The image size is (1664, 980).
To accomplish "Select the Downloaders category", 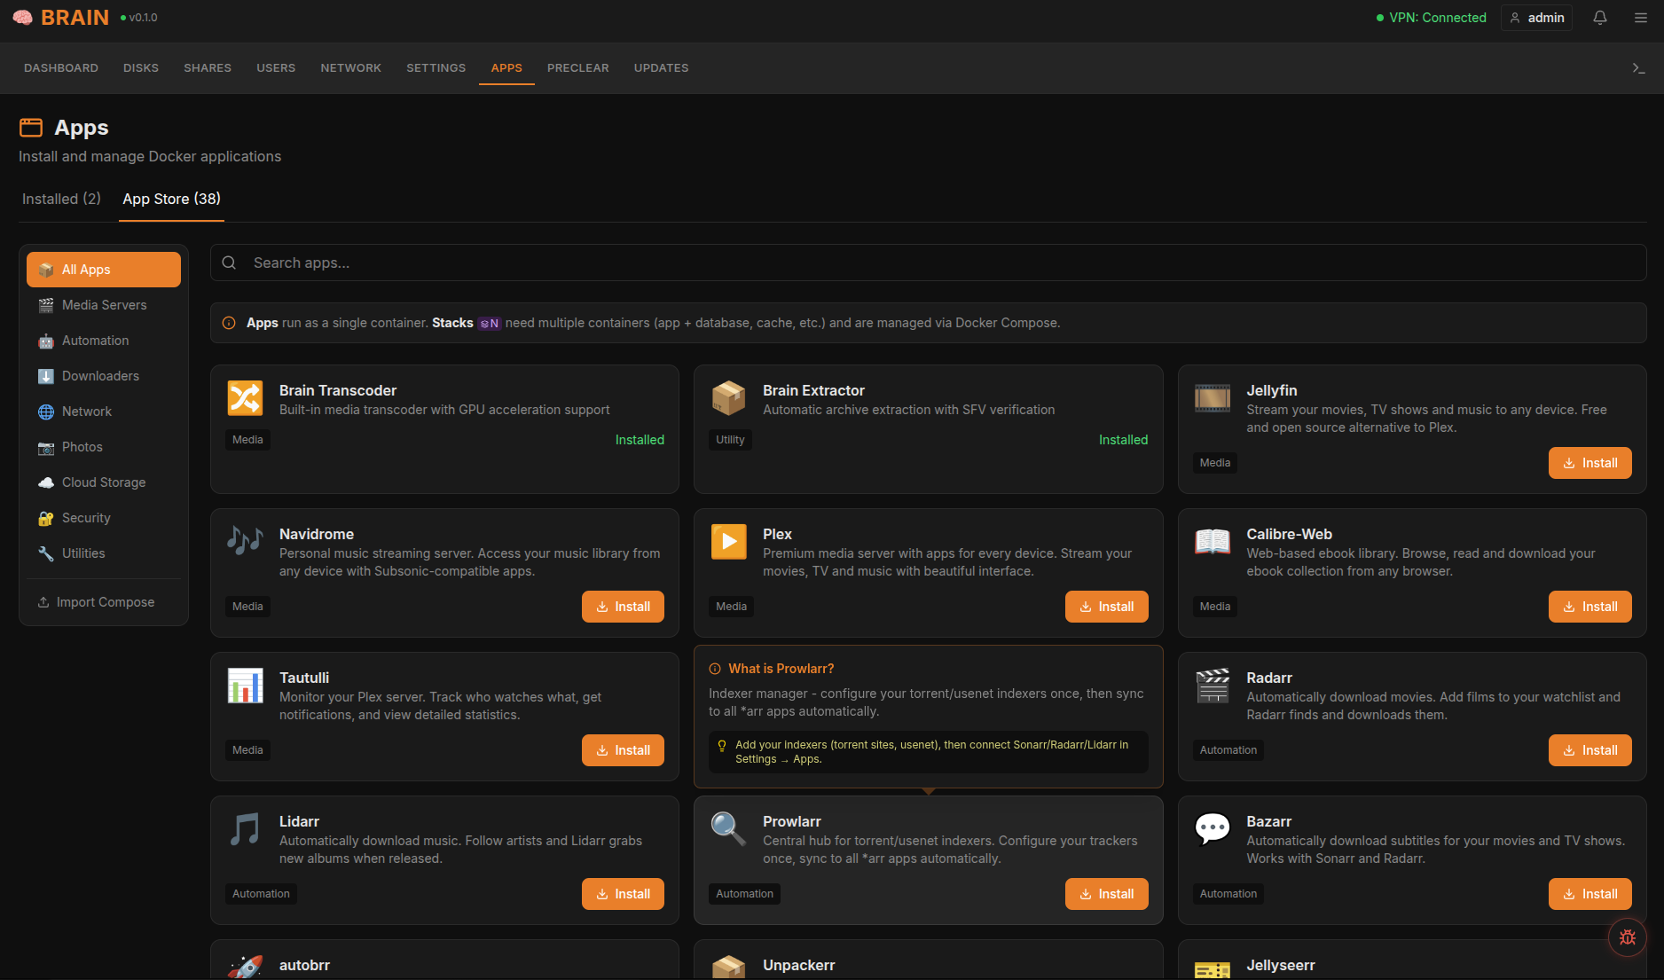I will pyautogui.click(x=100, y=376).
